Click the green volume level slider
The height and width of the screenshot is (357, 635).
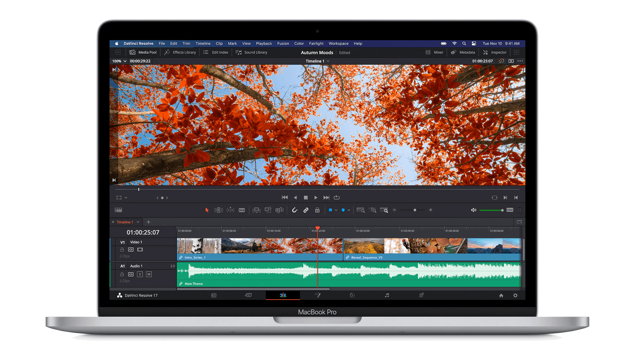pos(491,210)
